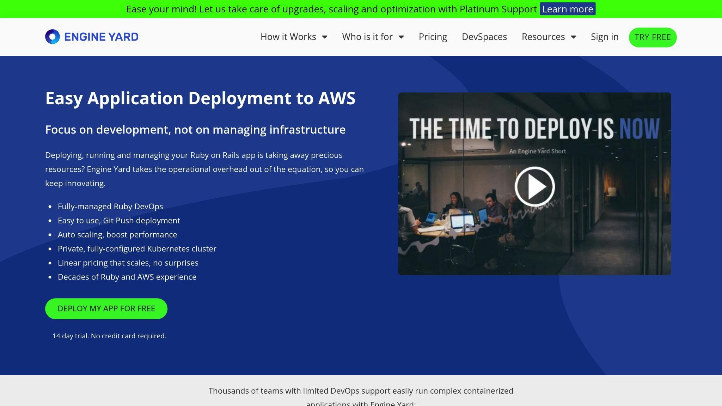
Task: Click the Platinum Support banner message text
Action: coord(331,9)
